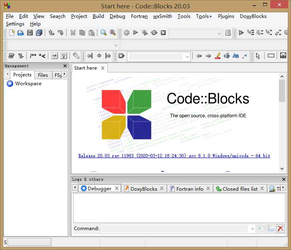Start debugger with Debug/Continue icon
This screenshot has width=291, height=250.
241,33
